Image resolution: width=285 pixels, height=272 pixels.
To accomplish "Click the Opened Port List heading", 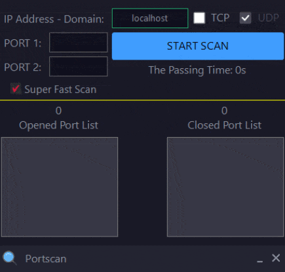I will 58,125.
